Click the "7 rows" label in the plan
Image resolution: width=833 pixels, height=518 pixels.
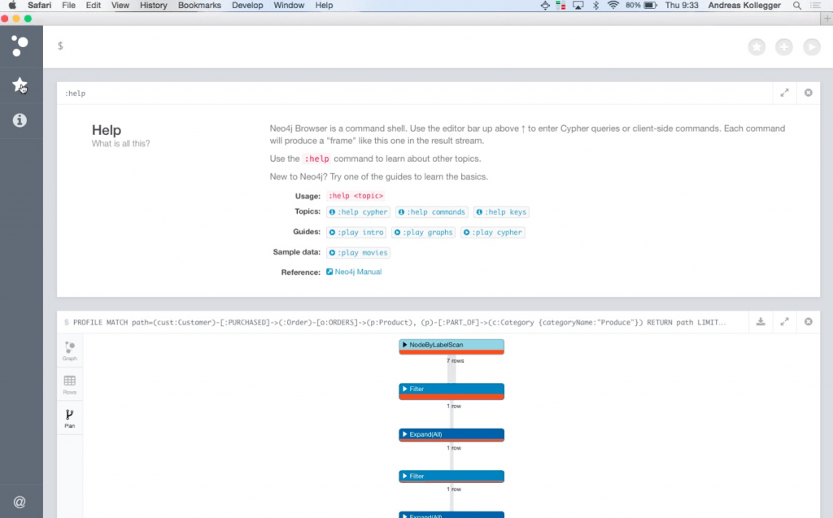tap(456, 361)
